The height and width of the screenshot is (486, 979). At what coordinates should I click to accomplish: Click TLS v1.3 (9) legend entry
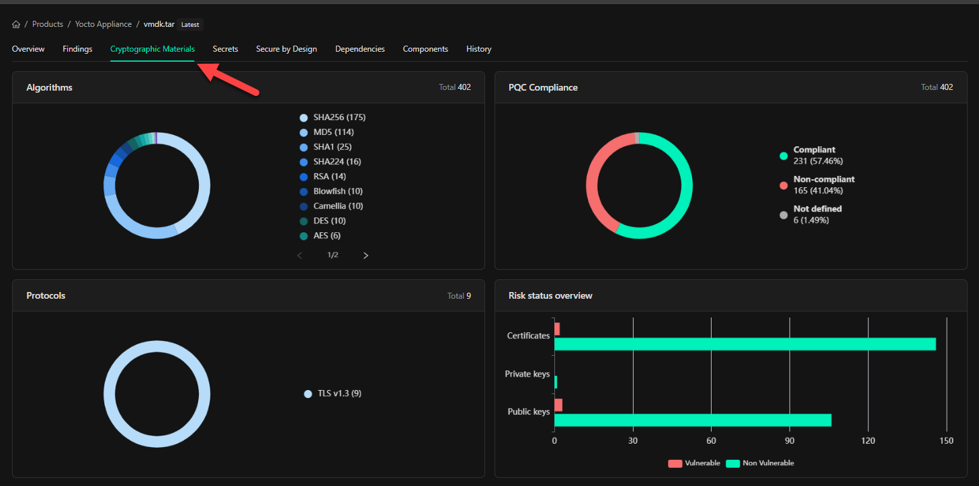tap(333, 394)
